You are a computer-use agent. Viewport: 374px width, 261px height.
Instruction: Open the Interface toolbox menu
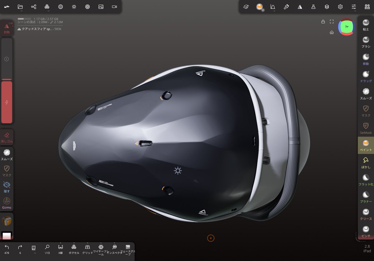pos(367,7)
